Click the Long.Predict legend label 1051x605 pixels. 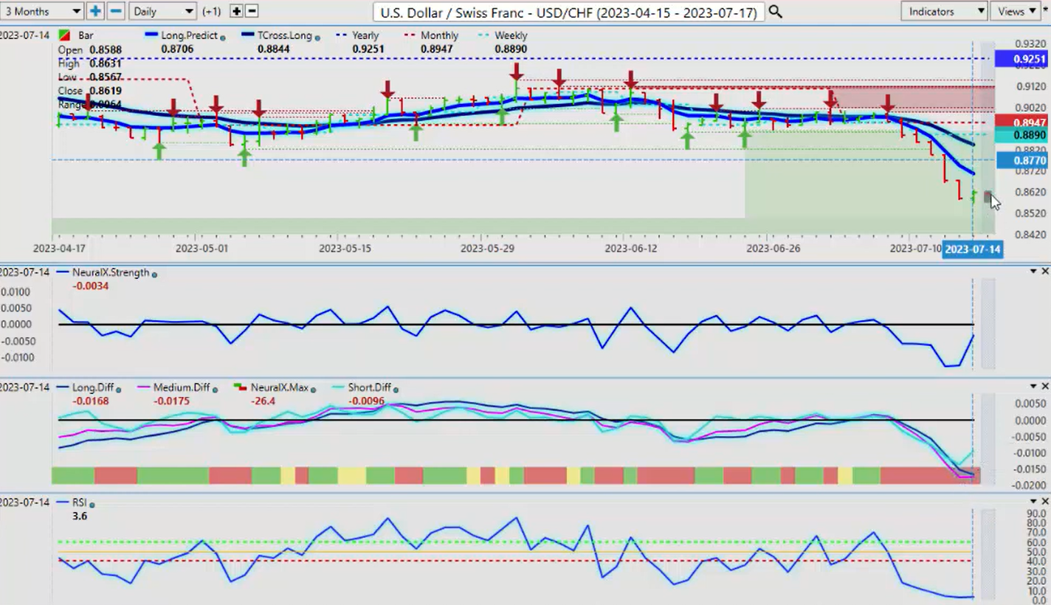click(x=190, y=35)
